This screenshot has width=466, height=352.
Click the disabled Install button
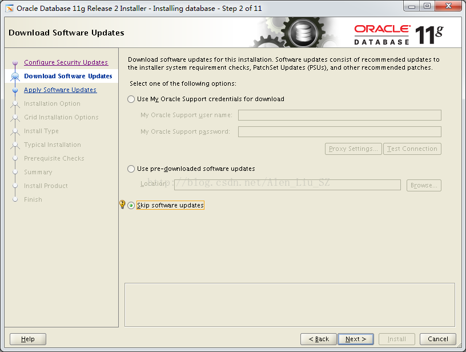pyautogui.click(x=397, y=339)
